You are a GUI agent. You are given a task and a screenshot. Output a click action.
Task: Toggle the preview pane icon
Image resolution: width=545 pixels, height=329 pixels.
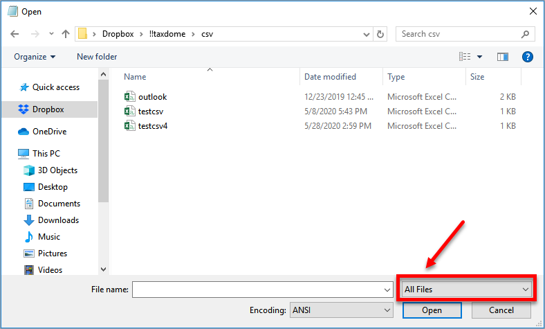(503, 57)
